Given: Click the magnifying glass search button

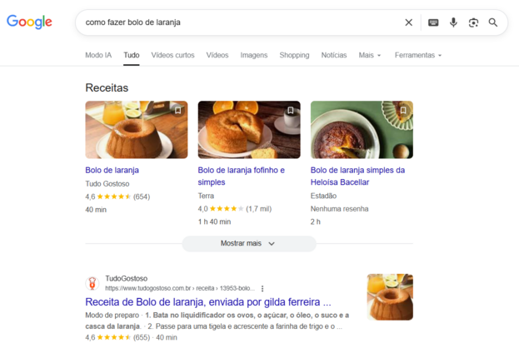Looking at the screenshot, I should [493, 22].
